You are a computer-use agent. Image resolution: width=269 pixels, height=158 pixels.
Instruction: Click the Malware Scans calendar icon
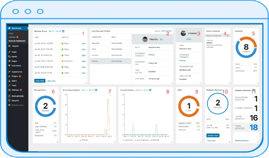[64, 31]
